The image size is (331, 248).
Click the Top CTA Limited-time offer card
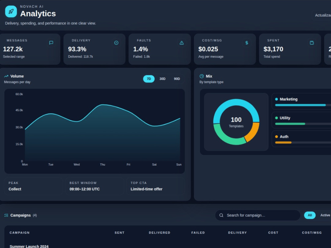[156, 186]
